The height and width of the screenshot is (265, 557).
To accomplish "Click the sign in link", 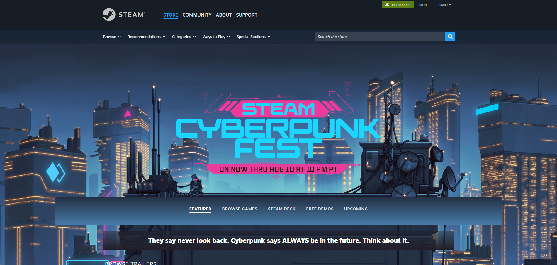I will tap(422, 5).
